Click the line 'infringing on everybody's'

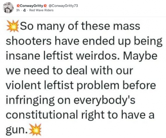[71, 100]
